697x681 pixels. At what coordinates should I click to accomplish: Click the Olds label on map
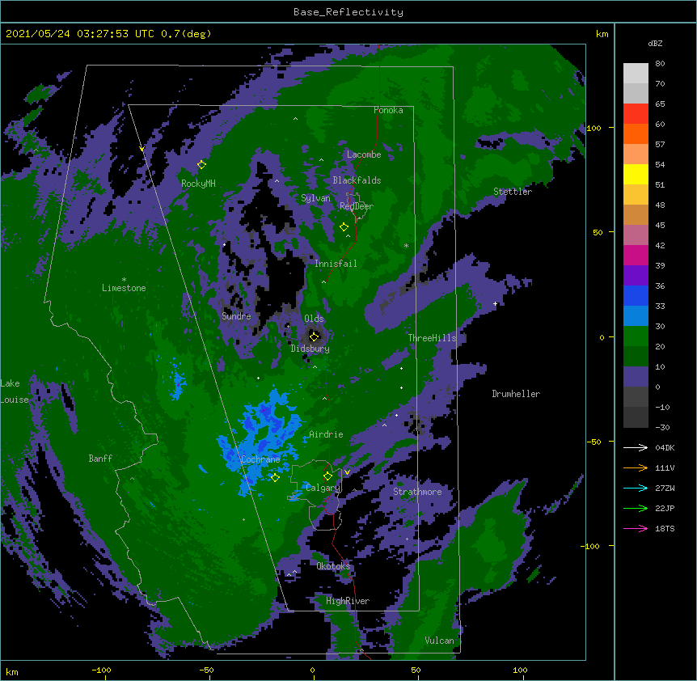314,319
